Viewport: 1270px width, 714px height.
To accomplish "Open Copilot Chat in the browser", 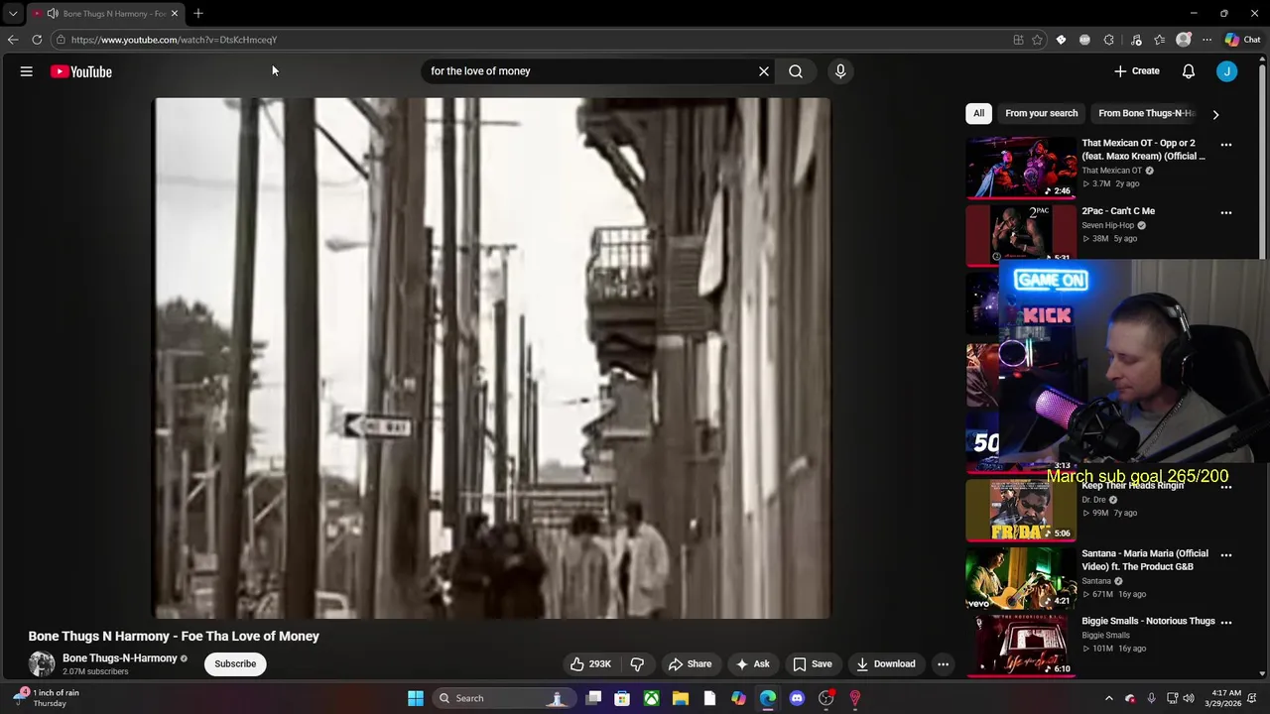I will tap(1242, 40).
